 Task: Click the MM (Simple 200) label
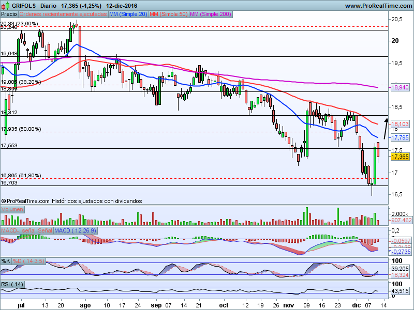211,14
